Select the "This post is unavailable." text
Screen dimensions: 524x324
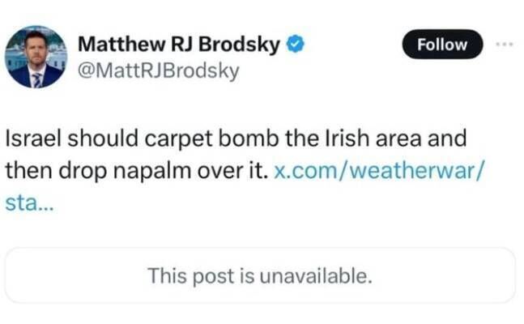pyautogui.click(x=259, y=275)
